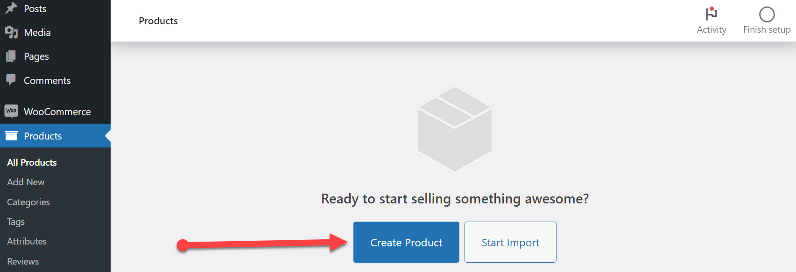Click the Posts pushpin icon
This screenshot has height=272, width=796.
[11, 8]
